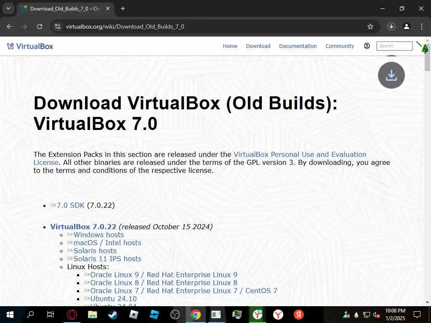Viewport: 431px width, 323px height.
Task: Download the macOS / Intel hosts build
Action: point(107,243)
